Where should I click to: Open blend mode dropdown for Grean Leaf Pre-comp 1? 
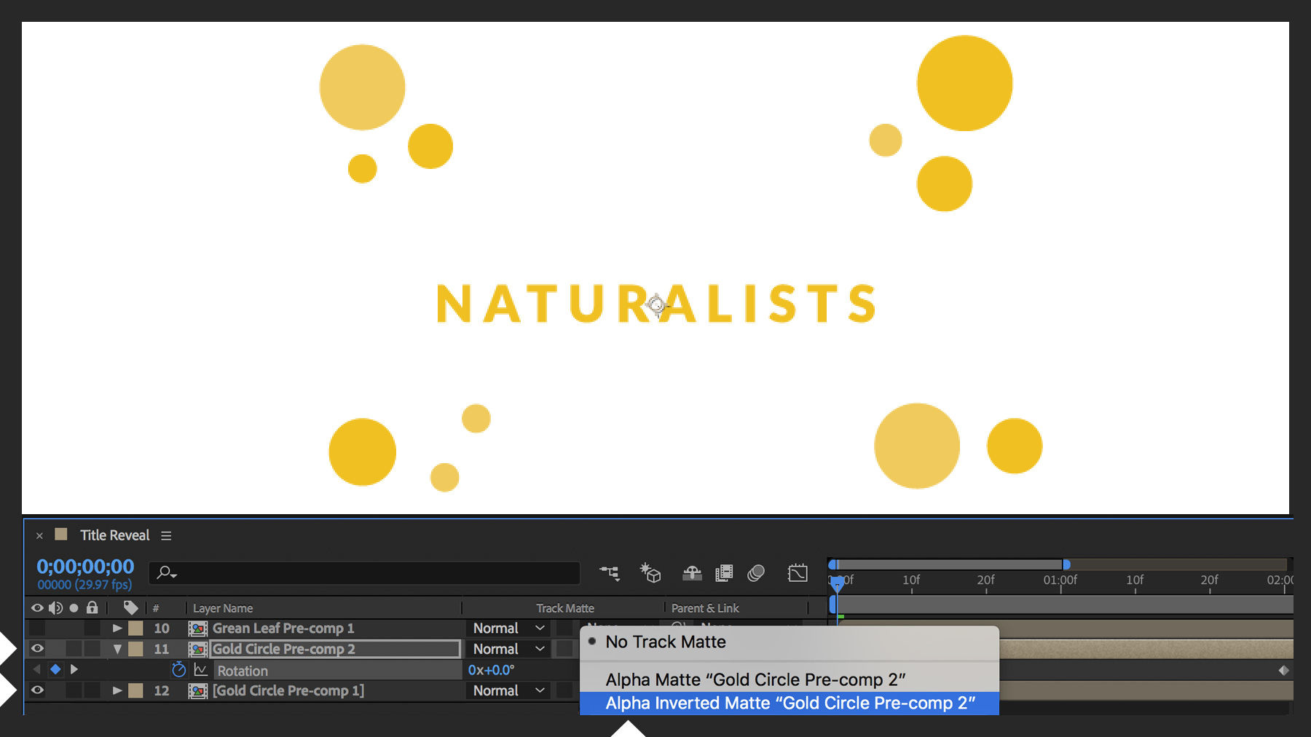click(508, 628)
